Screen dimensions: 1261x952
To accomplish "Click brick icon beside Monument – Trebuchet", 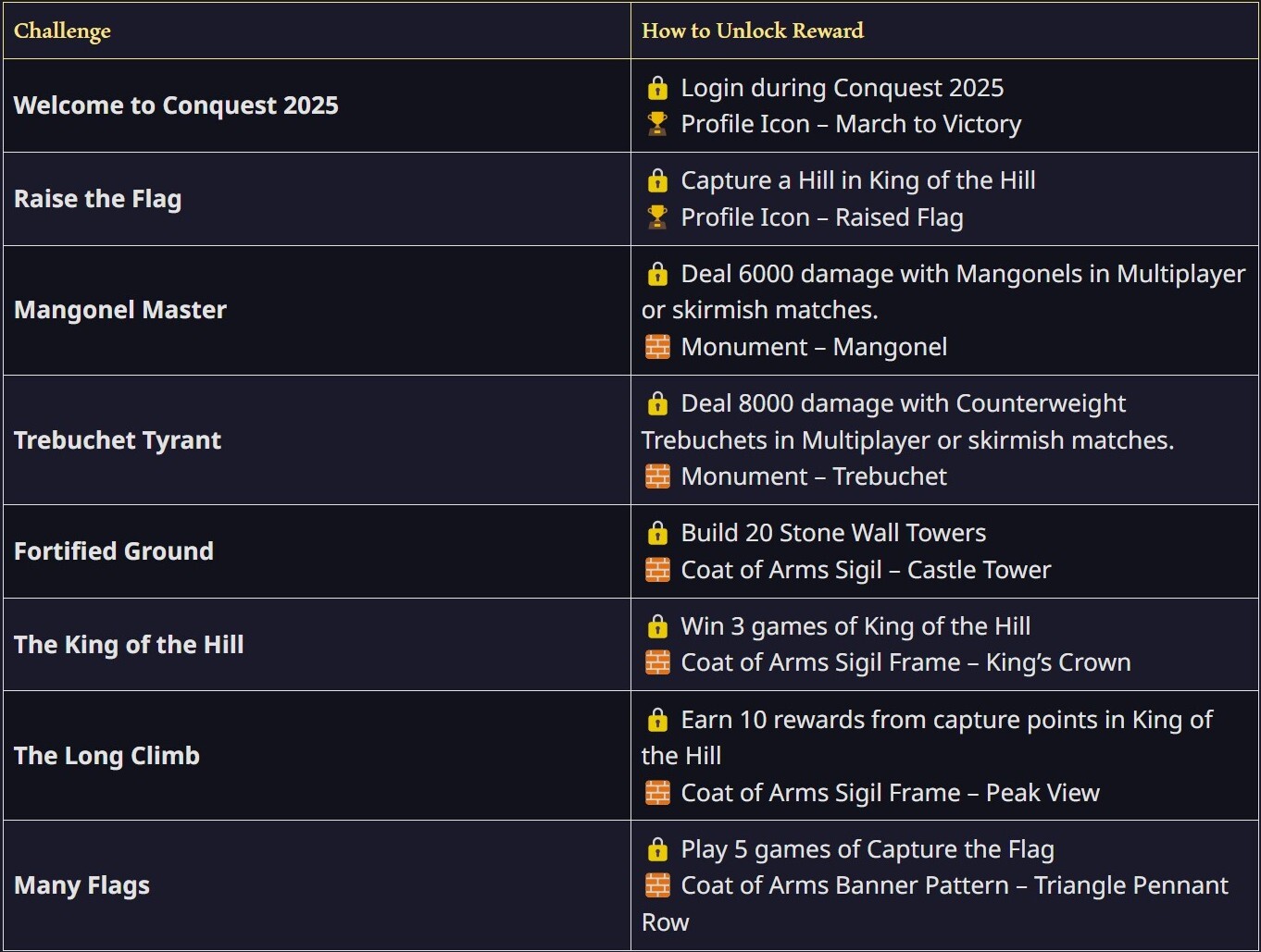I will pos(657,476).
